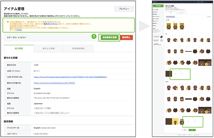The width and height of the screenshot is (214, 138).
Task: Click green new registration button in right window sidebar
Action: (158, 6)
